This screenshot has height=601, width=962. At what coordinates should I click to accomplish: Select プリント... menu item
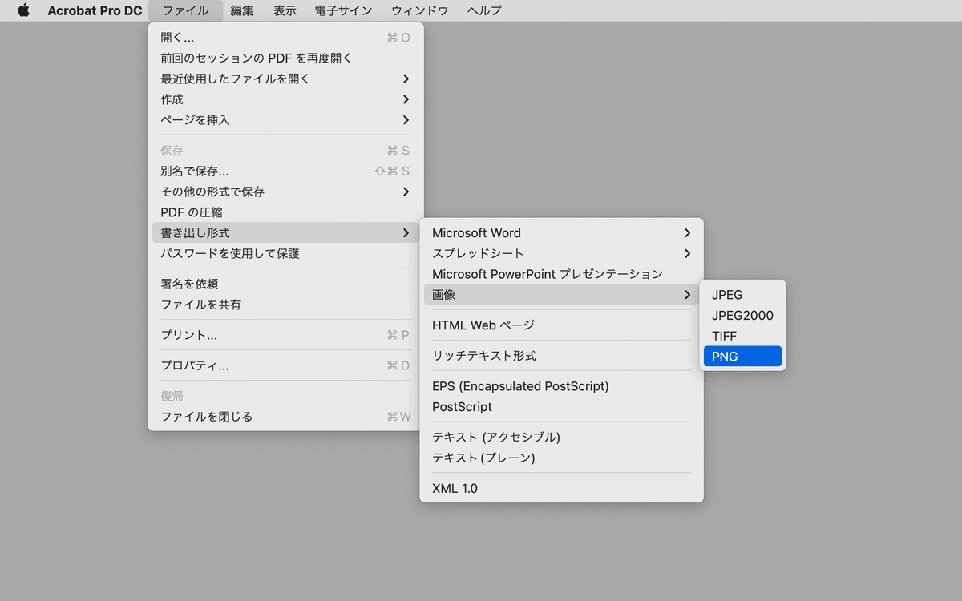click(285, 335)
